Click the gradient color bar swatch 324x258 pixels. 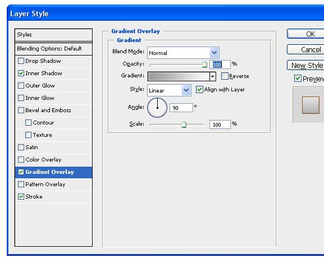pyautogui.click(x=179, y=77)
